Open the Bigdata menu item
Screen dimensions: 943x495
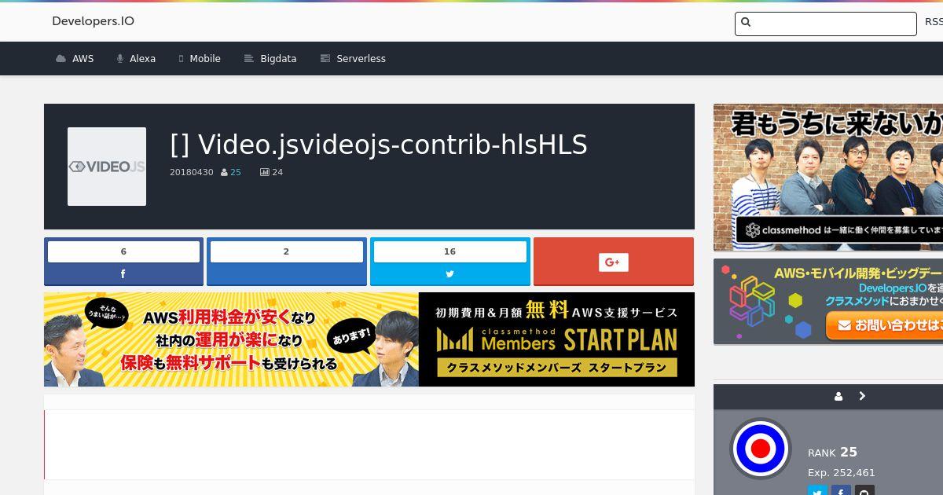270,59
